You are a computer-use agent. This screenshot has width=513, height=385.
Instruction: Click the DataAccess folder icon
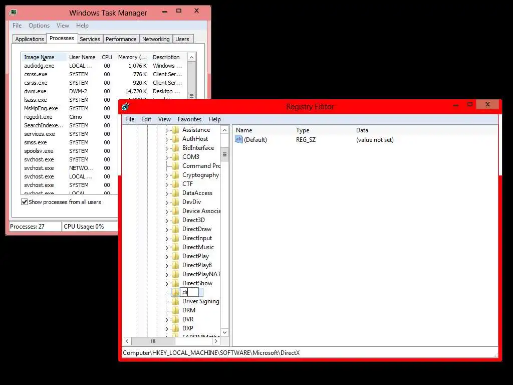click(176, 193)
